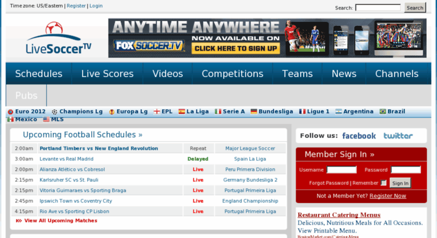Open the Competitions menu

pyautogui.click(x=232, y=74)
